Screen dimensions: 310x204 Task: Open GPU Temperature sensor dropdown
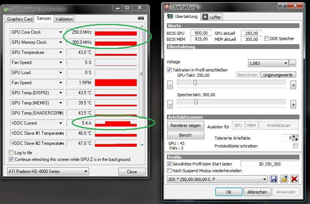pos(60,52)
